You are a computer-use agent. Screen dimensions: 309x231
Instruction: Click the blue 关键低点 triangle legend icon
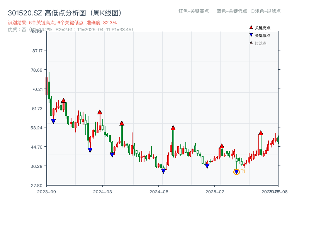(251, 35)
